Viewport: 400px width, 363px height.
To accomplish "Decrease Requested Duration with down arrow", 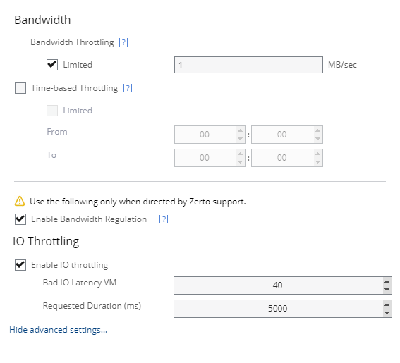I will [x=387, y=313].
